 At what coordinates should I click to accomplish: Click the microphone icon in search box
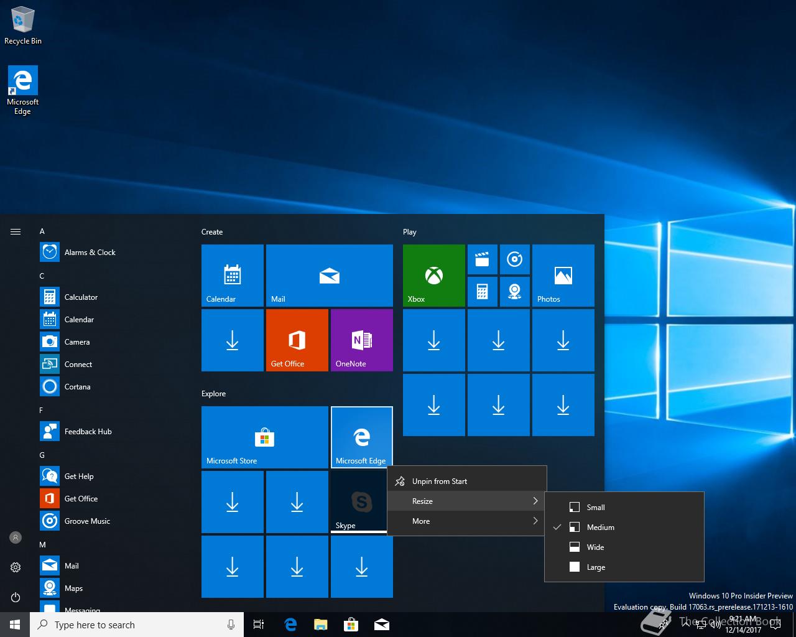pyautogui.click(x=231, y=625)
